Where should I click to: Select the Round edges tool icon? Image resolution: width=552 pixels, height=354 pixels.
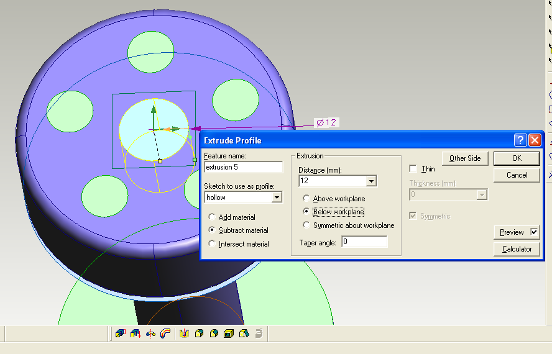(x=200, y=334)
